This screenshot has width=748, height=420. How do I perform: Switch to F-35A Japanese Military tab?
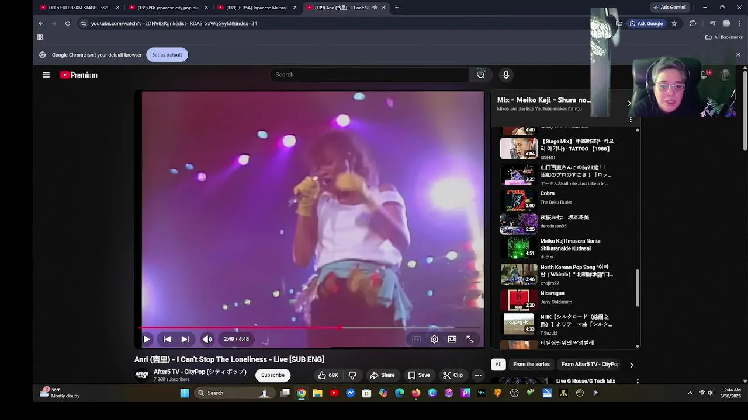257,8
